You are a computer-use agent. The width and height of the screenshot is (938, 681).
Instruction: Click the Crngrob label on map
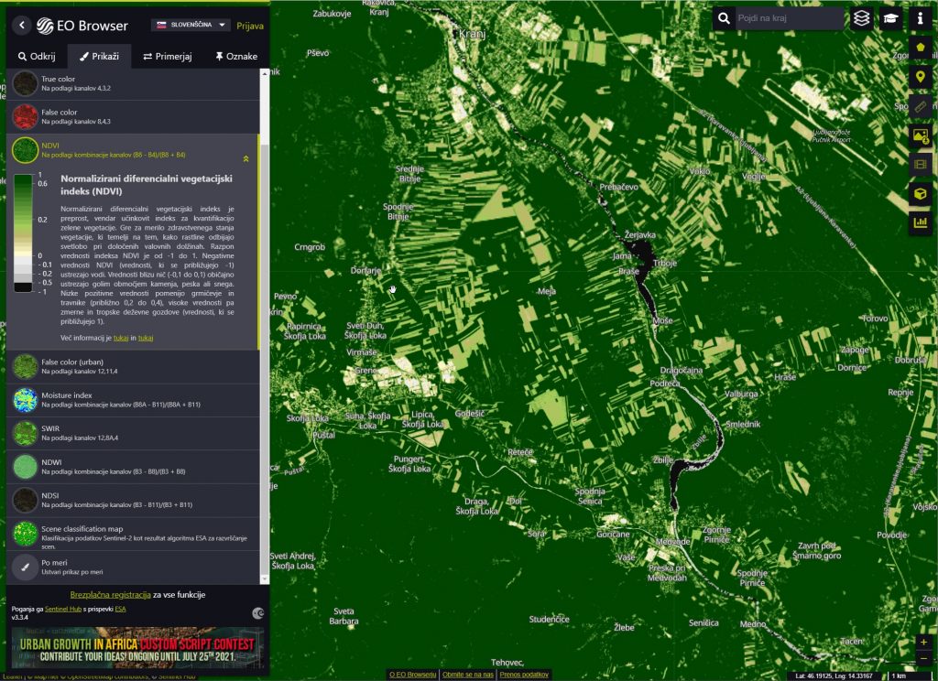point(310,247)
